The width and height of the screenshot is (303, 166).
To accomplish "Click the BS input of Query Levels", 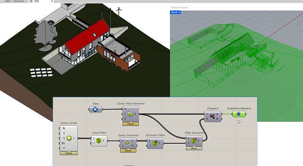I will click(63, 143).
